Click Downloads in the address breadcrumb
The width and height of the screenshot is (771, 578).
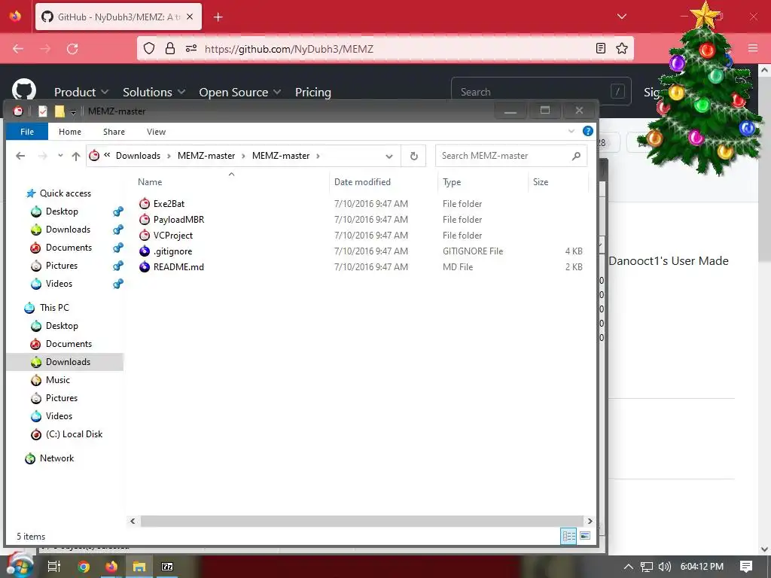139,156
